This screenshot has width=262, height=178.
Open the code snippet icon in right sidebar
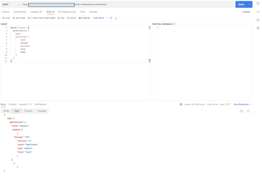pyautogui.click(x=258, y=12)
